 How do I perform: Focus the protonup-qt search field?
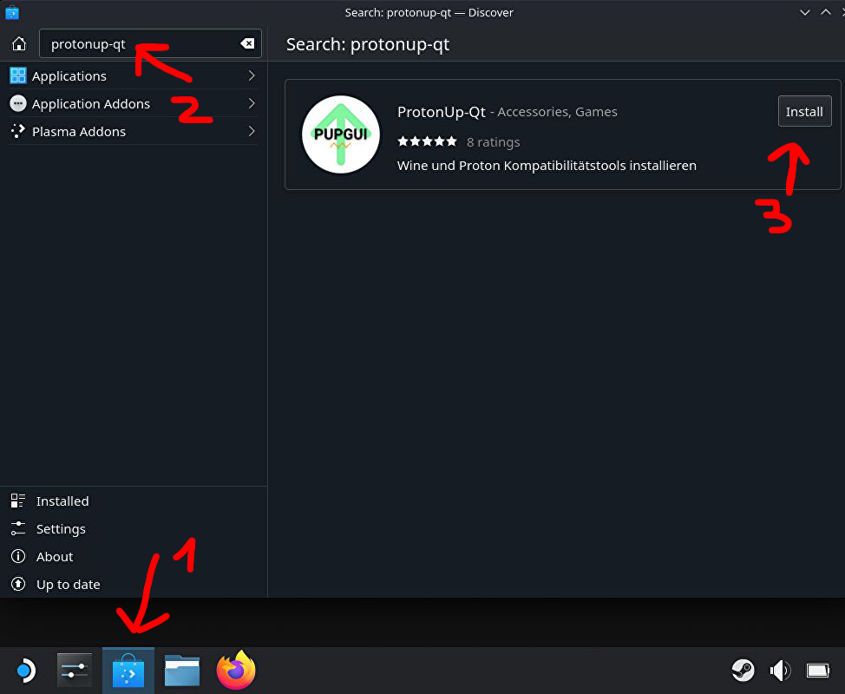coord(150,43)
